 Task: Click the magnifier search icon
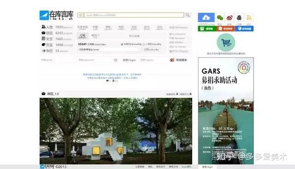(188, 15)
